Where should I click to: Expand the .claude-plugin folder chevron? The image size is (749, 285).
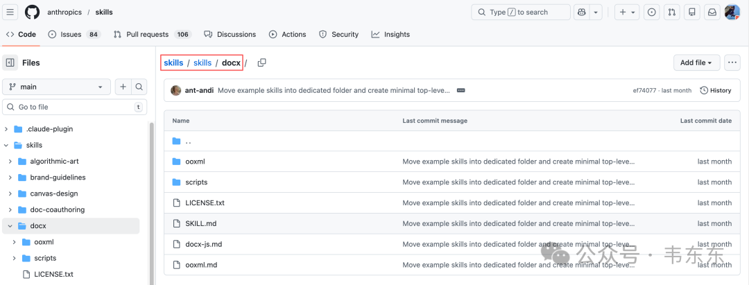pos(6,129)
